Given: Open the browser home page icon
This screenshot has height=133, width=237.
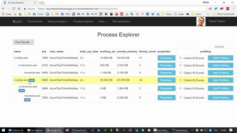Looking at the screenshot, I should pyautogui.click(x=19, y=9).
